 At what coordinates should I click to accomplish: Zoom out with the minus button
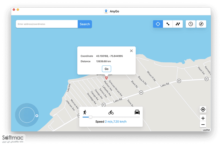[203, 124]
